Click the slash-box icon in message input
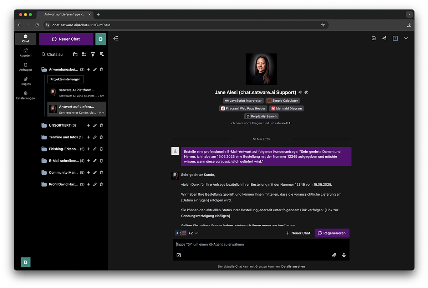 (x=179, y=255)
